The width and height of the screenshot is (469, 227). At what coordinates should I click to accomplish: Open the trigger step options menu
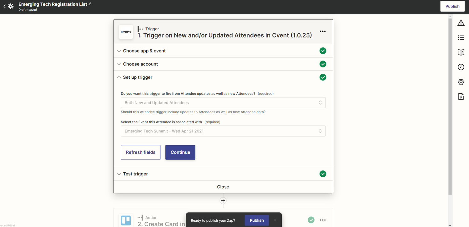323,31
